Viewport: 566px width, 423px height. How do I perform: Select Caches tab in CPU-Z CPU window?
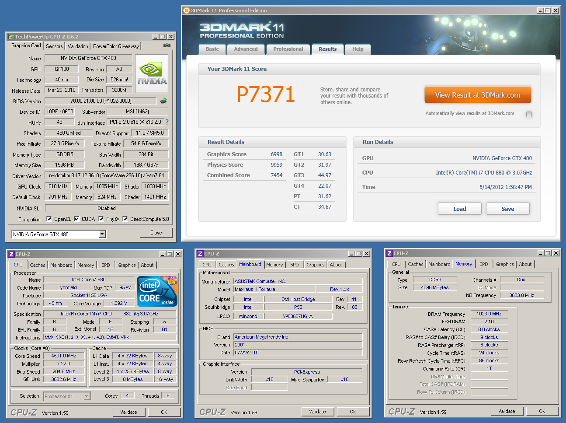(38, 265)
